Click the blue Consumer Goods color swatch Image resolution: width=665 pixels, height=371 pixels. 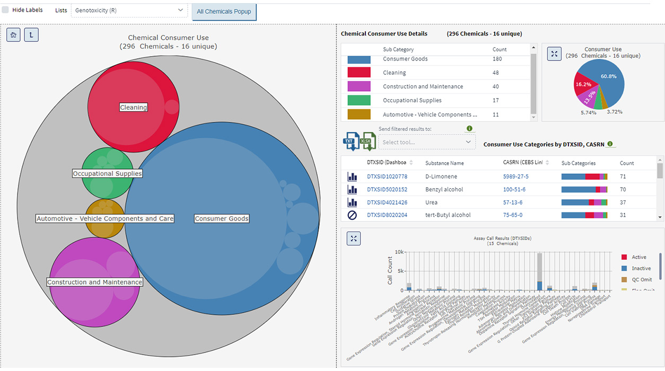tap(359, 59)
